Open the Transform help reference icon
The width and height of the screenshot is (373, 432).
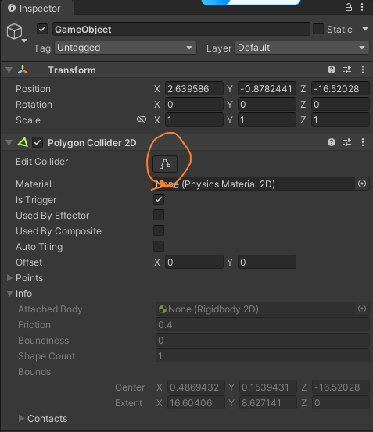click(332, 70)
